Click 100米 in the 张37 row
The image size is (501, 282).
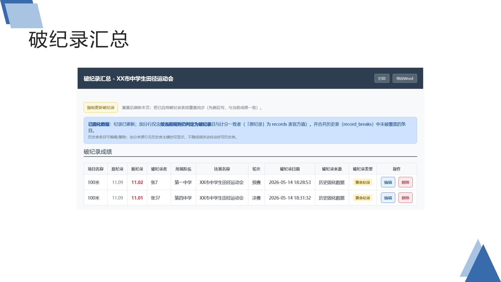[x=93, y=198]
